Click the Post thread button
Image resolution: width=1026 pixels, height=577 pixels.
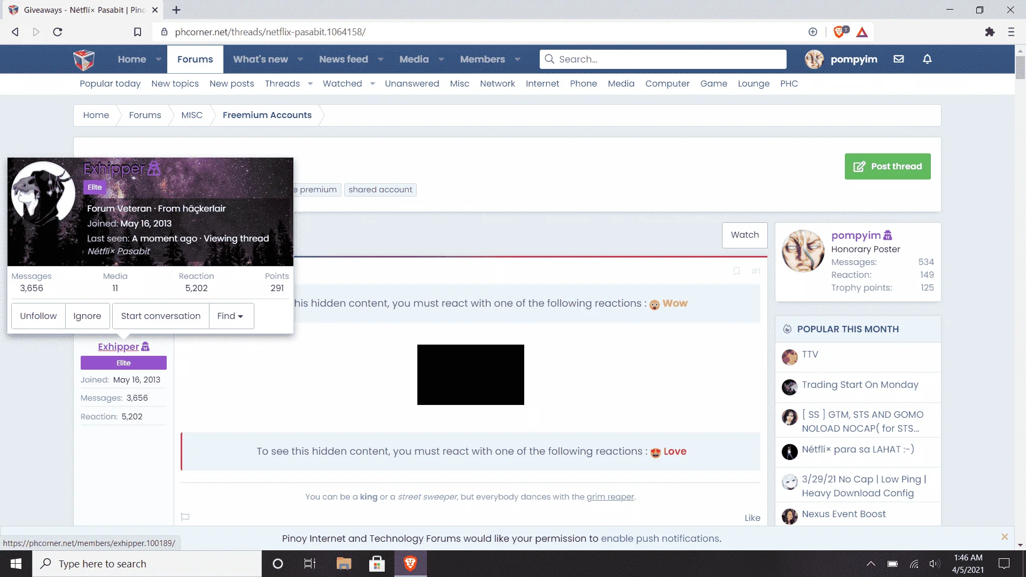point(888,167)
